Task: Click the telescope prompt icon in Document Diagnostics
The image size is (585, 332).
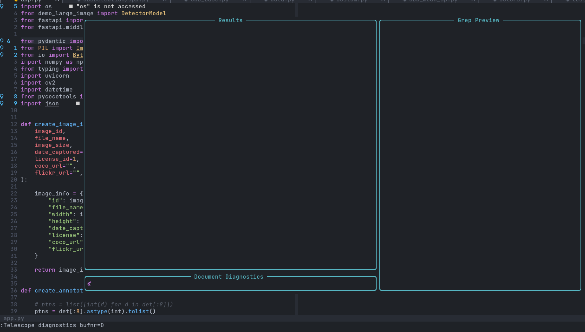Action: [x=89, y=283]
